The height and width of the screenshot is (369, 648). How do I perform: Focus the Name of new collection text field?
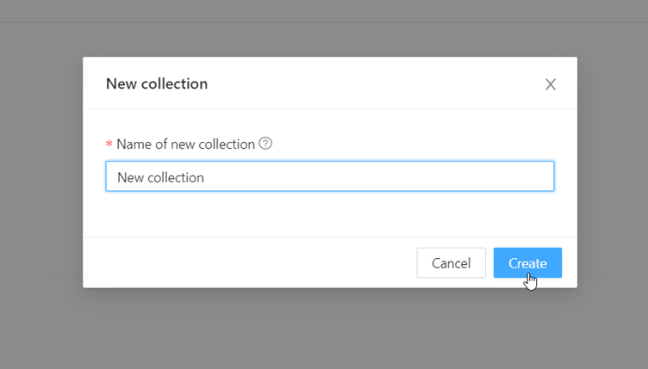329,176
